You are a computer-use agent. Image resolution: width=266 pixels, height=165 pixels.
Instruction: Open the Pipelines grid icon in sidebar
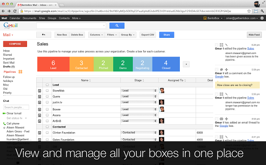(20, 71)
